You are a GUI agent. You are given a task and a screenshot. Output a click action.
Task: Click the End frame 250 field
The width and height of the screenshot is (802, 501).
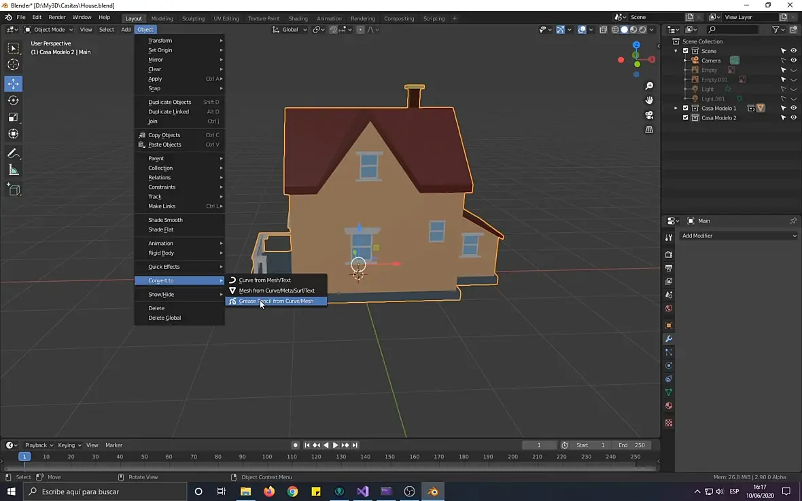pyautogui.click(x=631, y=445)
